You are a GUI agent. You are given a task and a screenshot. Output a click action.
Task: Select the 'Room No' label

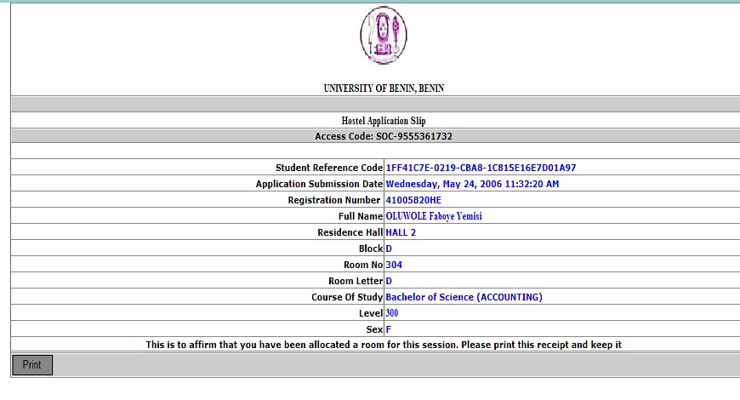pos(363,265)
